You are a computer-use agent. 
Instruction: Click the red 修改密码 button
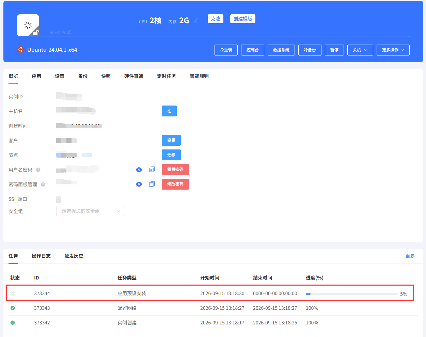pyautogui.click(x=175, y=184)
